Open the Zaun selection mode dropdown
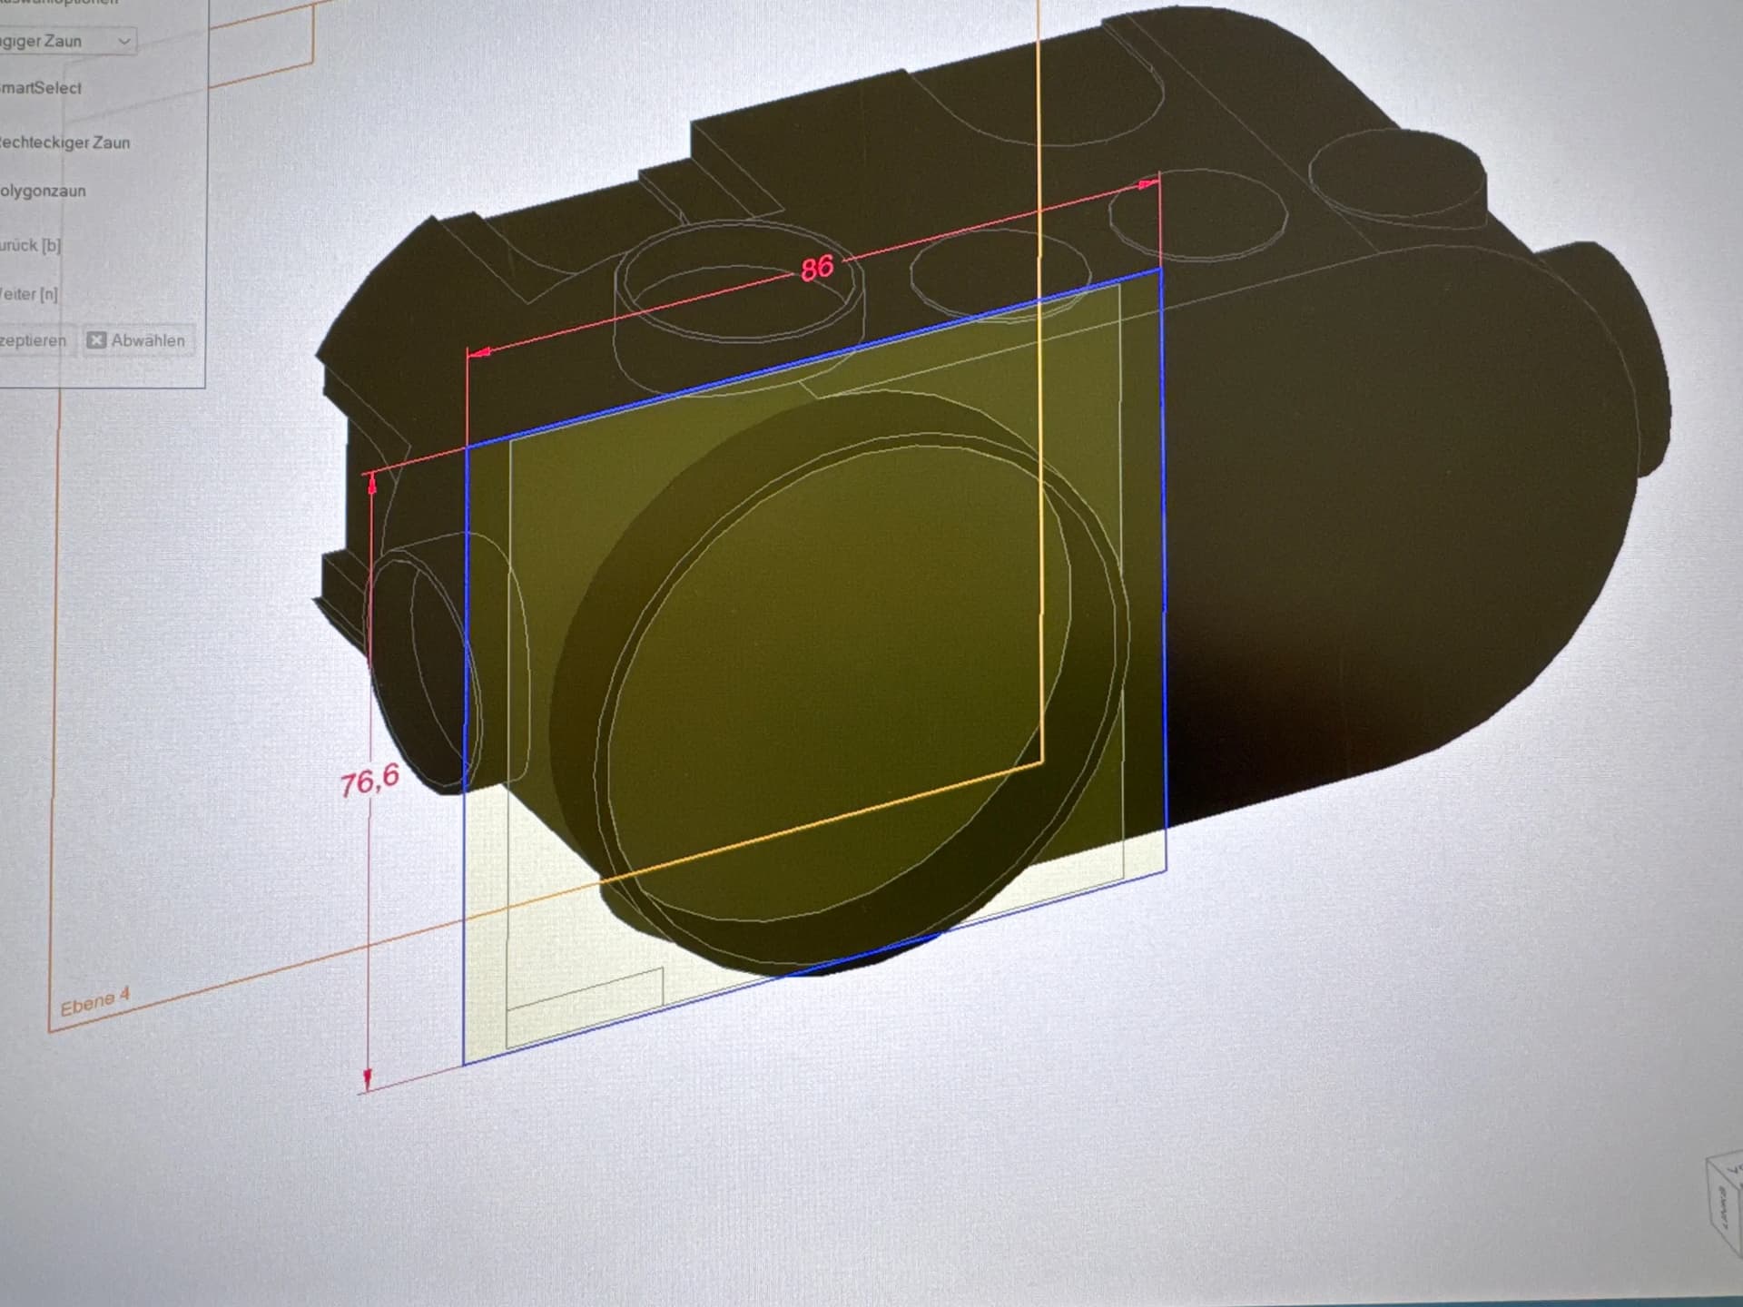Viewport: 1743px width, 1307px height. 123,41
